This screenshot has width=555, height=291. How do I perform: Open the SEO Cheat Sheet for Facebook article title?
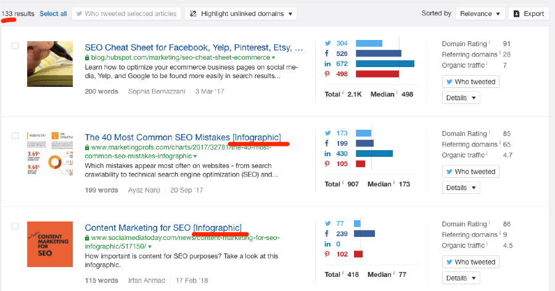click(194, 47)
